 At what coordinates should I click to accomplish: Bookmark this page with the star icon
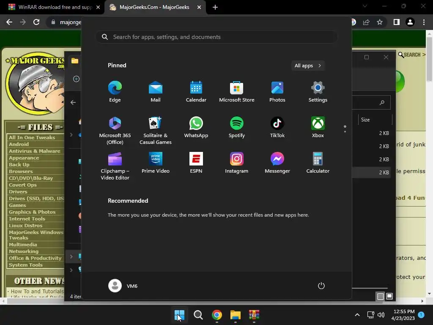tap(380, 22)
